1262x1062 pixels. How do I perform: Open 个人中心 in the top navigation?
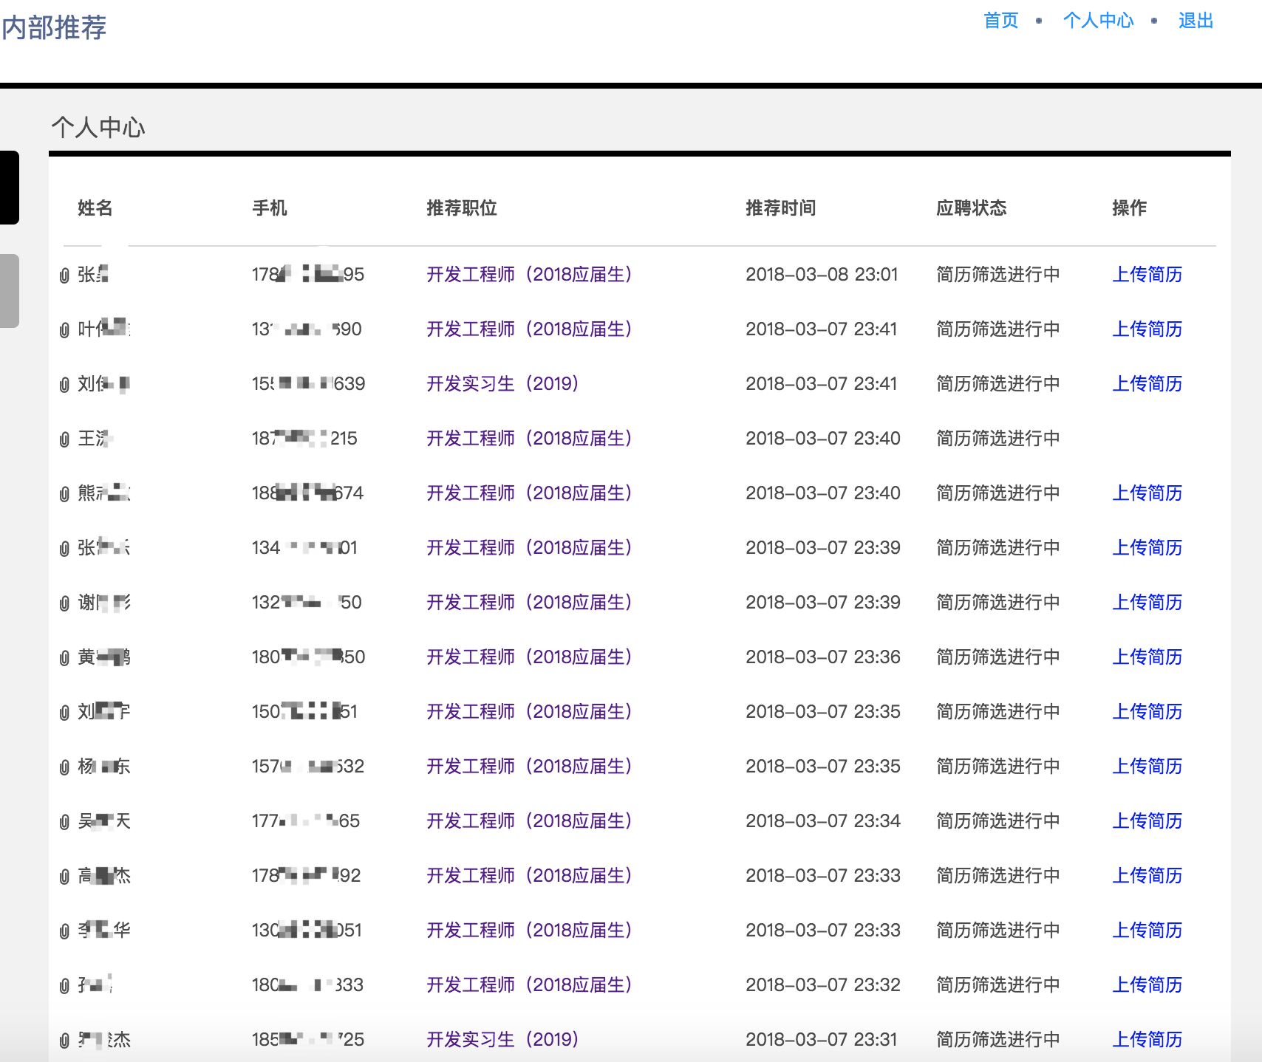click(x=1098, y=21)
